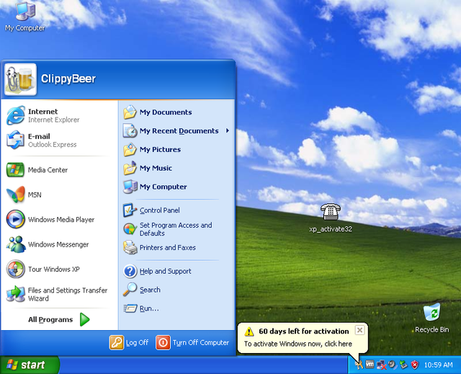Launch Outlook Express E-mail
Image resolution: width=461 pixels, height=374 pixels.
click(59, 141)
